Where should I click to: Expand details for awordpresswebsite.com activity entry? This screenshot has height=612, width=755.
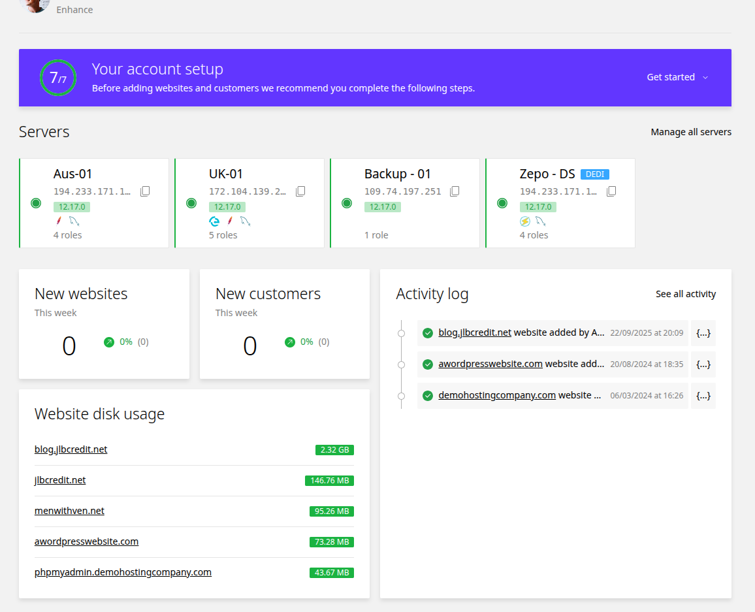pyautogui.click(x=703, y=364)
